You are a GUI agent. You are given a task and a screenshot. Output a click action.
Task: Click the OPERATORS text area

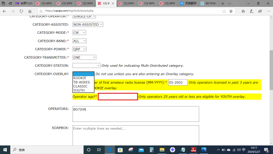[136, 114]
